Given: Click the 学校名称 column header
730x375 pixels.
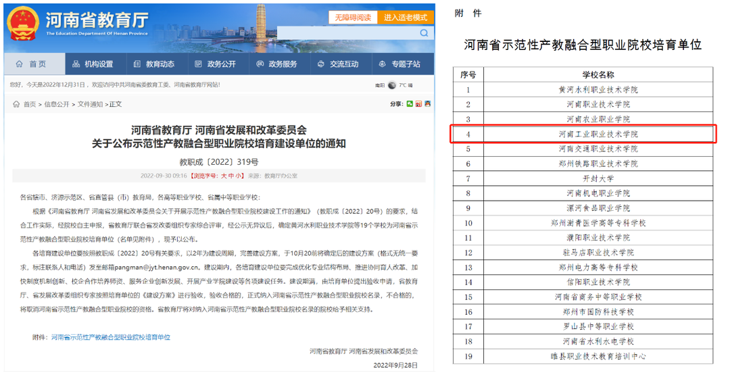Looking at the screenshot, I should click(x=598, y=74).
